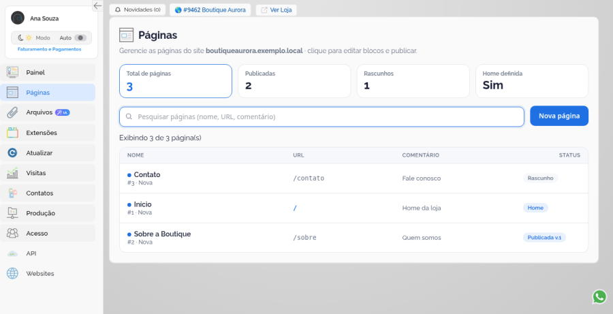This screenshot has width=613, height=314.
Task: Click the Home da loja comment
Action: point(422,208)
